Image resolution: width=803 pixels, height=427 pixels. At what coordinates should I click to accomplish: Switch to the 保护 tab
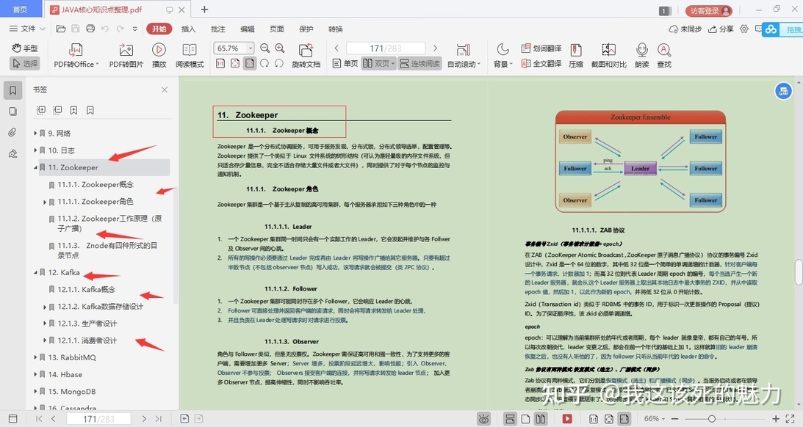point(306,29)
